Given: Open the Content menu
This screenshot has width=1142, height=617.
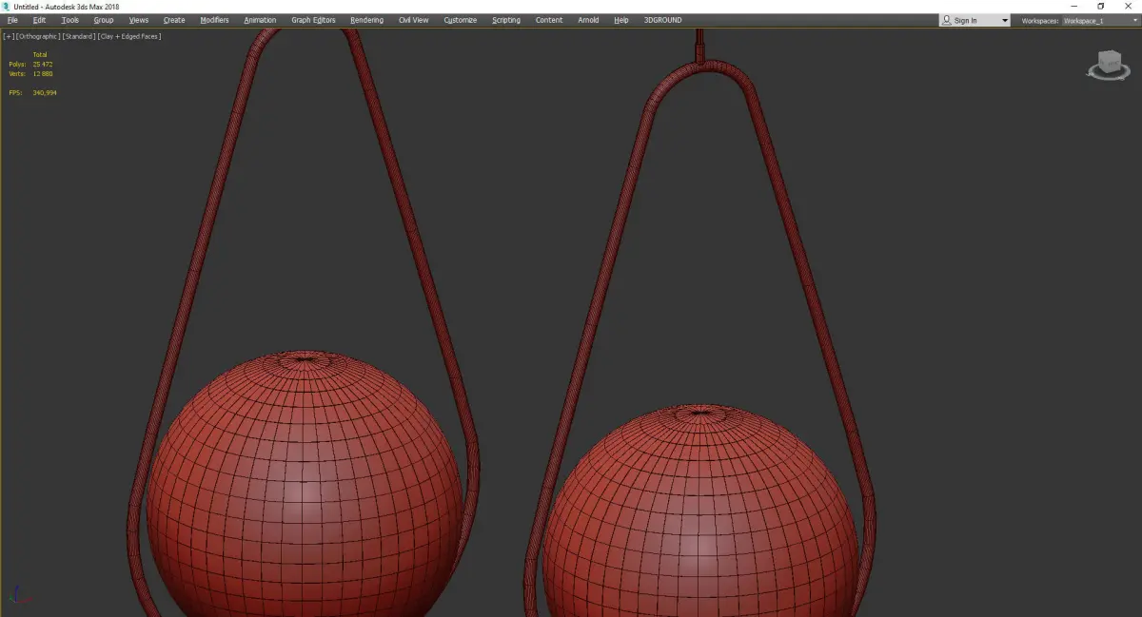Looking at the screenshot, I should pyautogui.click(x=549, y=20).
